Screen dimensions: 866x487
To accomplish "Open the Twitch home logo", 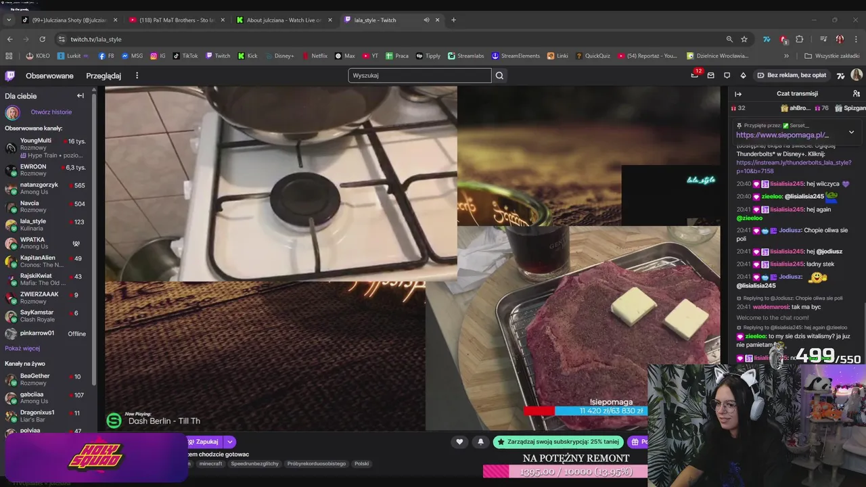I will click(10, 76).
